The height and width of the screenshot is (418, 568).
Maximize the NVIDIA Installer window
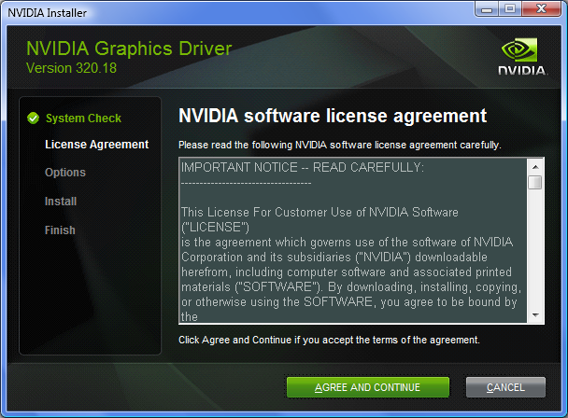click(x=510, y=8)
